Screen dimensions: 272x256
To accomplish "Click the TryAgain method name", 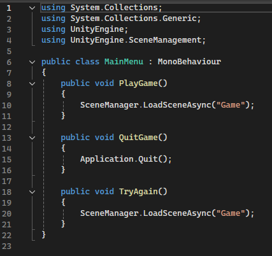I will (x=138, y=192).
